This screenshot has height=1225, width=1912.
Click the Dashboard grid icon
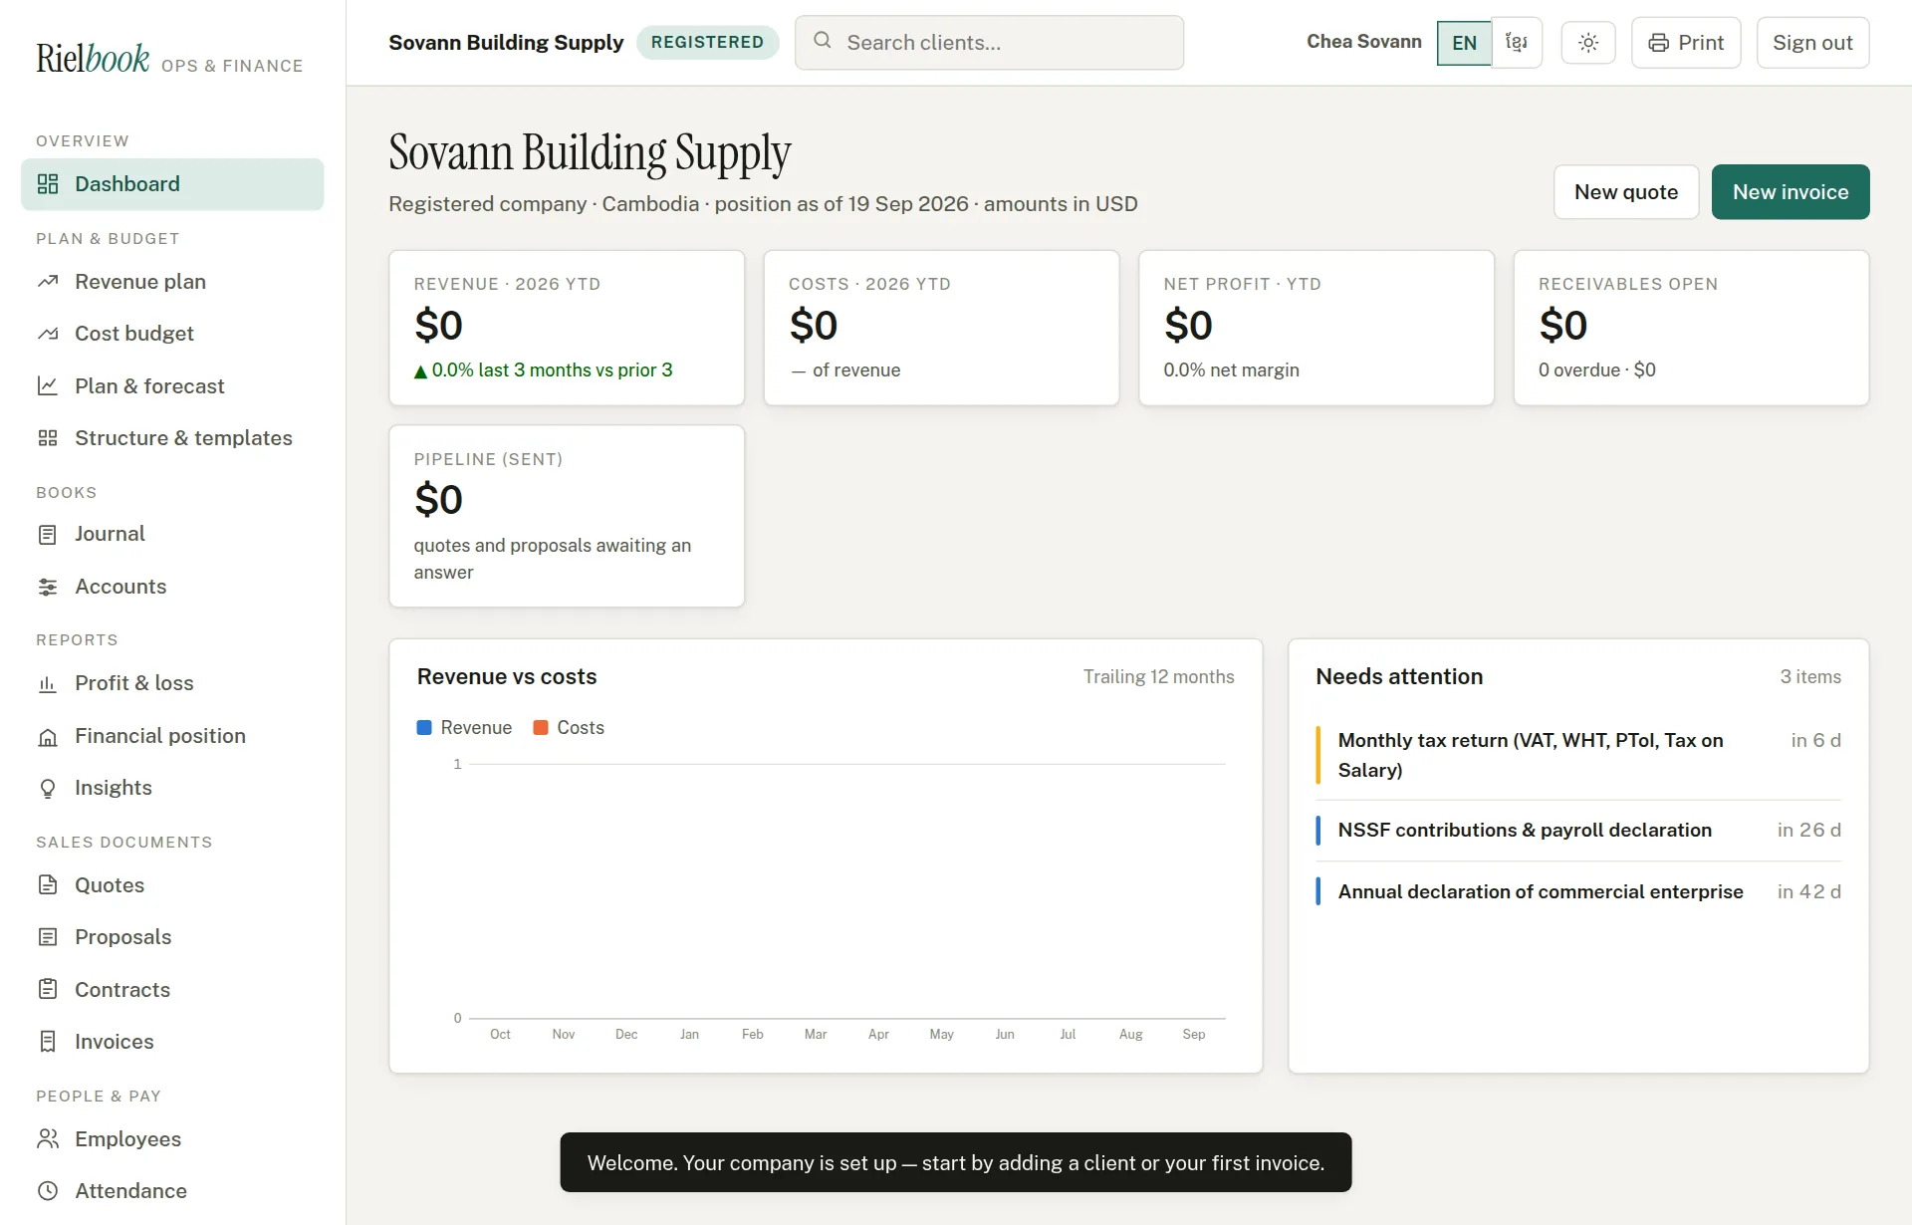(x=48, y=184)
